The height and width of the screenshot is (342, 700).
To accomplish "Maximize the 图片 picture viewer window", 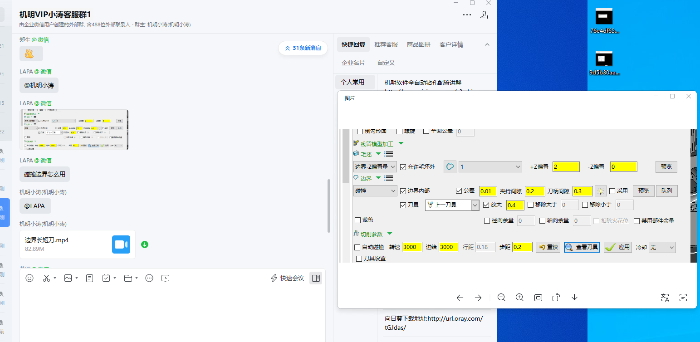I will click(x=672, y=96).
